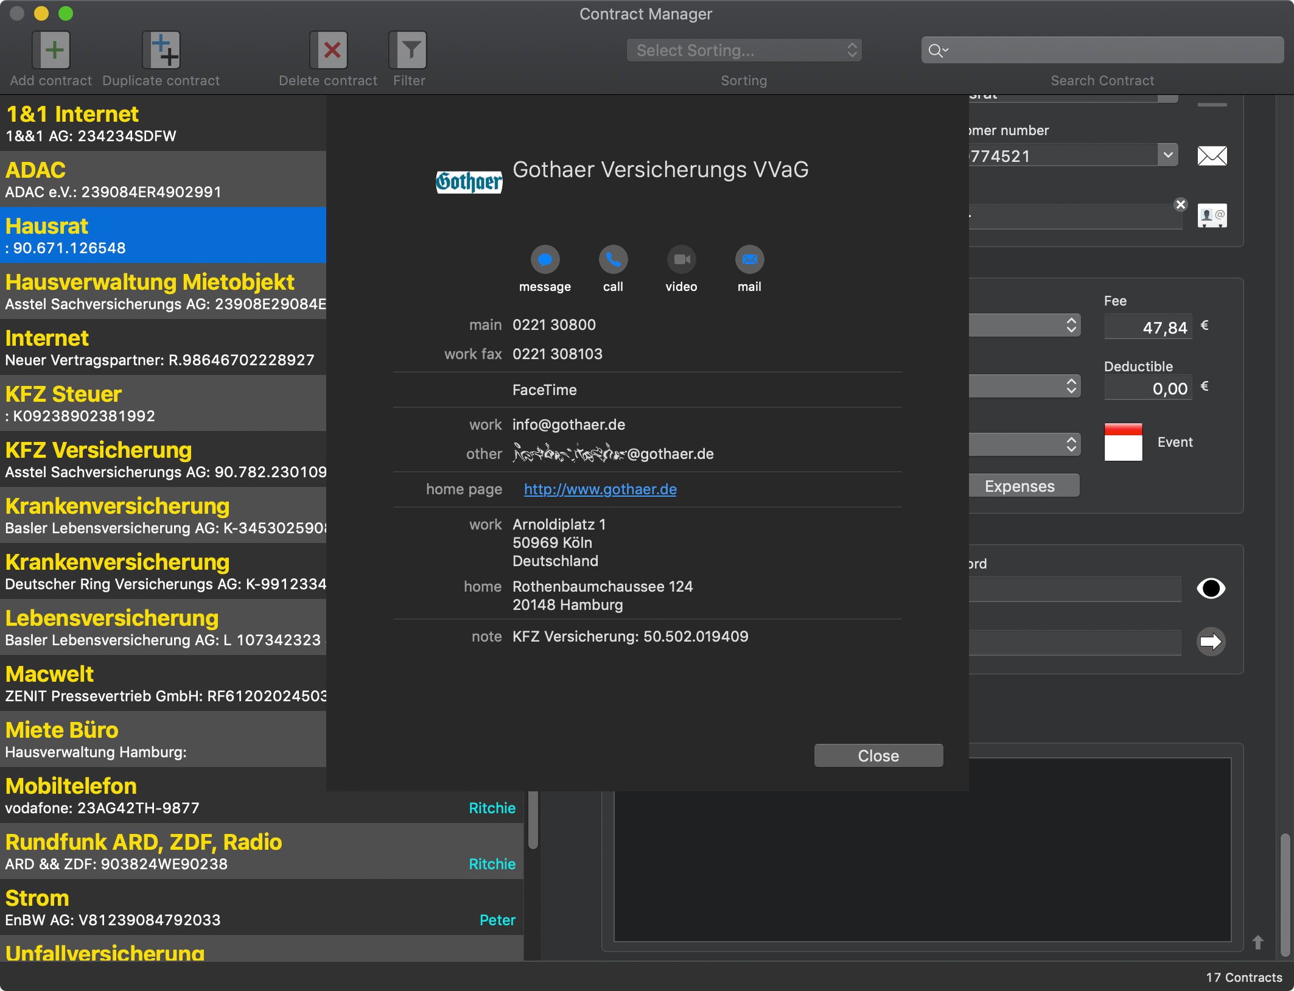Image resolution: width=1294 pixels, height=991 pixels.
Task: Click work fax number 0221 308103
Action: point(558,354)
